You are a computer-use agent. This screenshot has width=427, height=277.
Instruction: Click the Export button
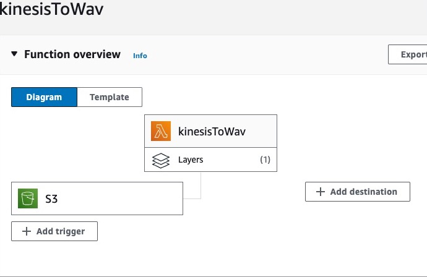tap(408, 54)
